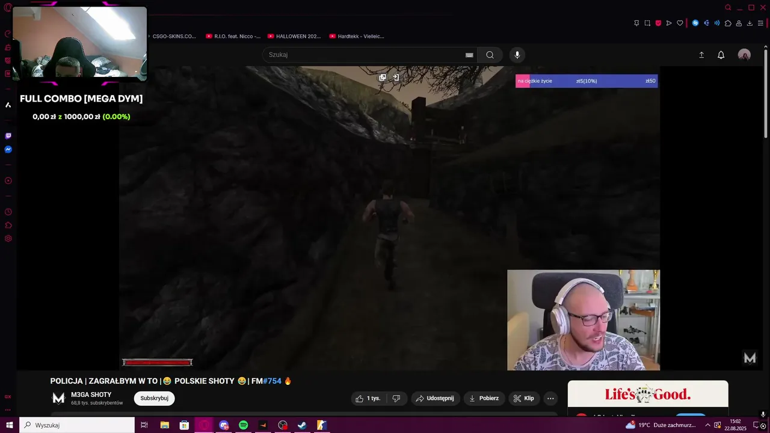The image size is (770, 433).
Task: Open Steam from the taskbar
Action: [x=302, y=425]
